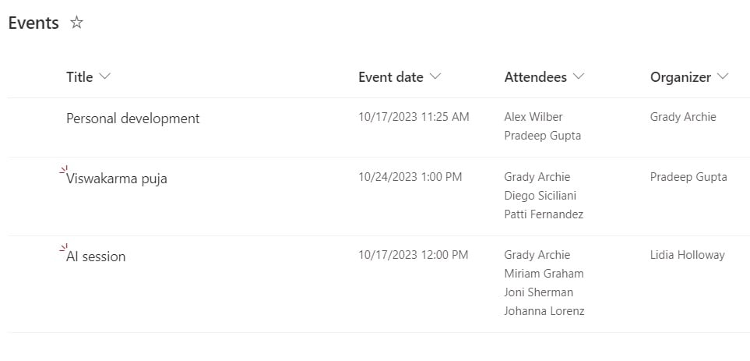
Task: Click attendee Alex Wilber
Action: 533,117
